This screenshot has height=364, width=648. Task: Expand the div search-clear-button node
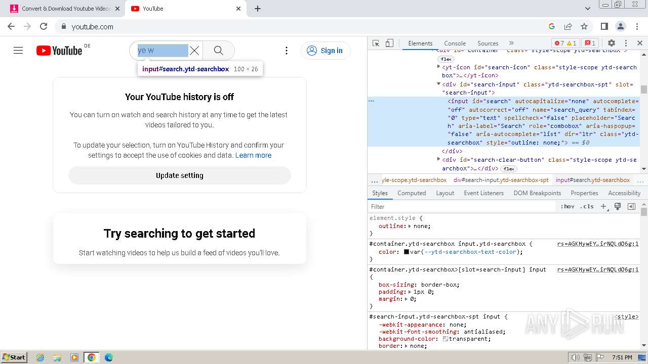point(439,159)
